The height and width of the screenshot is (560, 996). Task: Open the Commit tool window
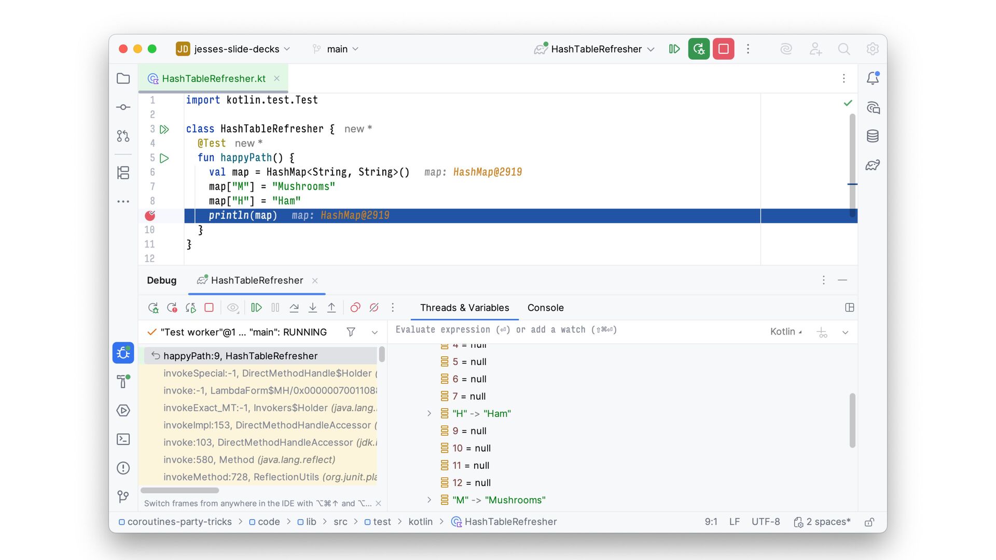[x=123, y=107]
